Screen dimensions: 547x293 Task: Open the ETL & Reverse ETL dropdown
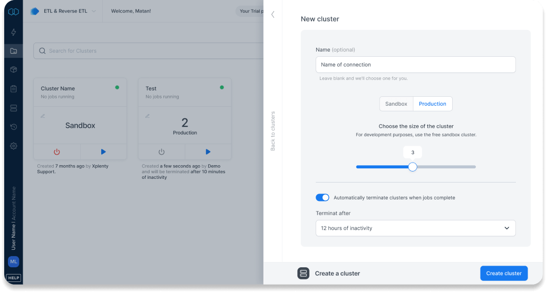(64, 11)
